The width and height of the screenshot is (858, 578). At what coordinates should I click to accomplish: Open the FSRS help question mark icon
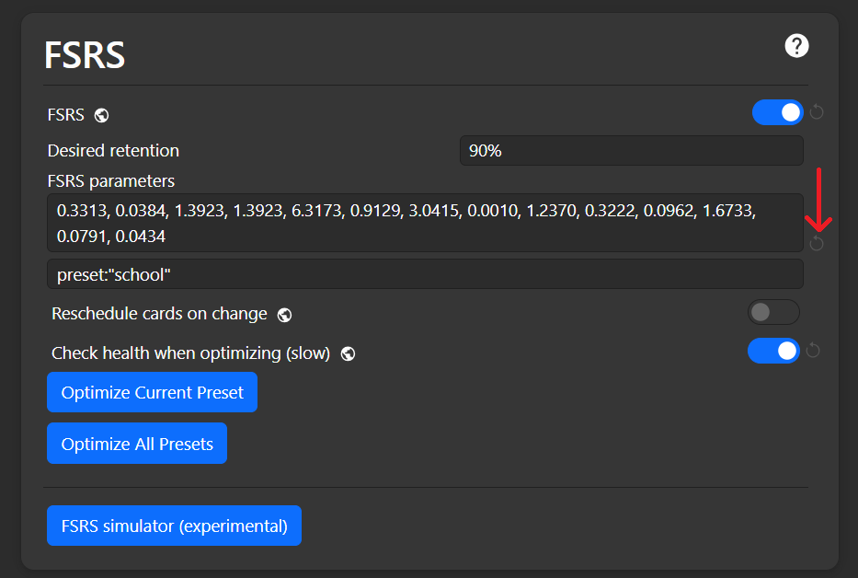(796, 46)
